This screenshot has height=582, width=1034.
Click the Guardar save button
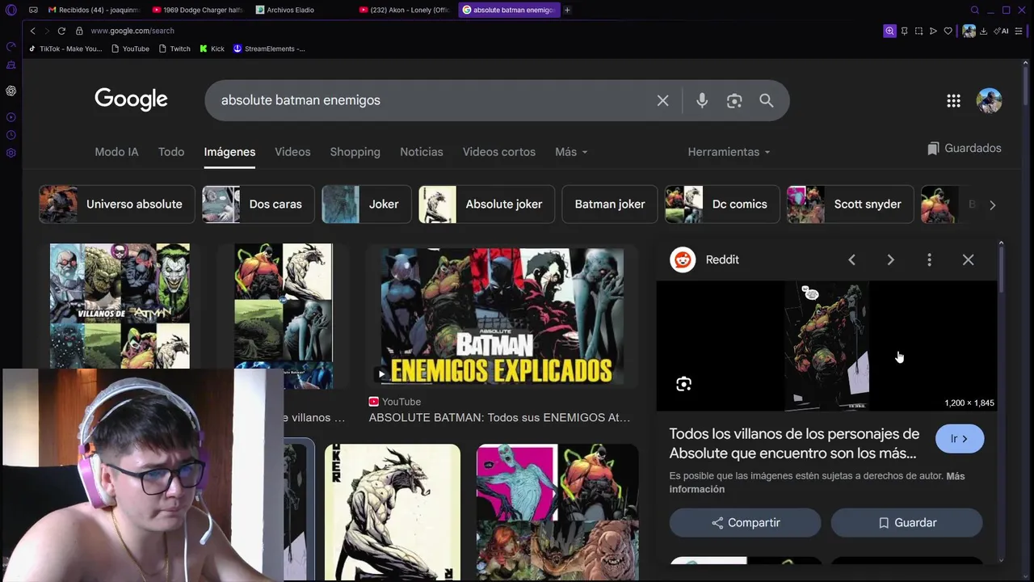906,523
